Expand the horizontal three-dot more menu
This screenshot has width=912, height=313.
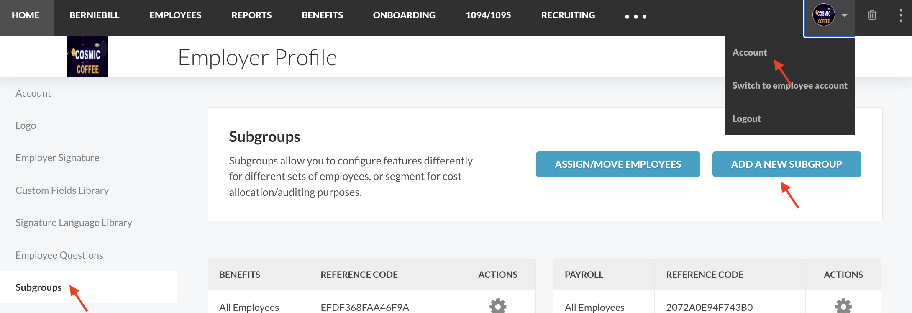click(x=635, y=17)
